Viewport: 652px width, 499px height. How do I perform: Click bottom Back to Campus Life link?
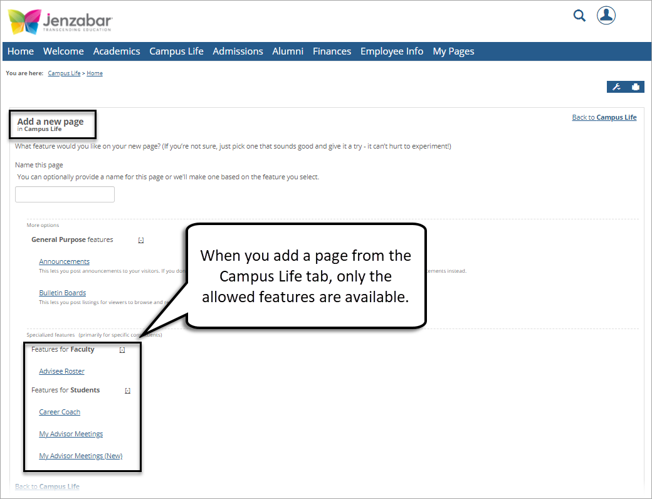[x=47, y=486]
